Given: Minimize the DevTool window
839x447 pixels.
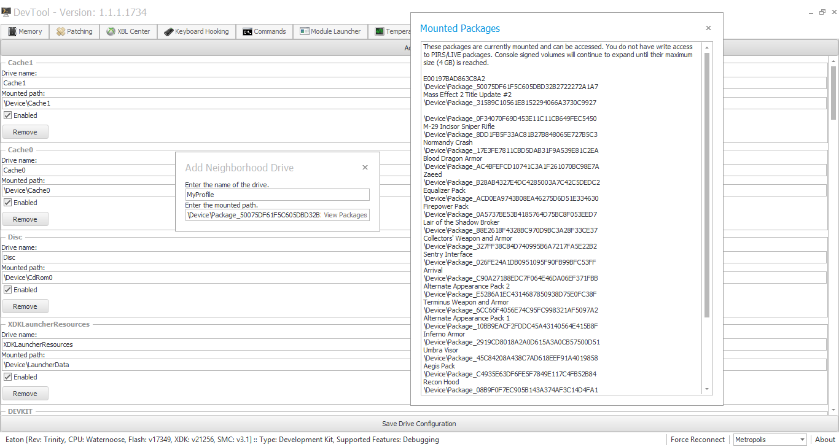Looking at the screenshot, I should click(x=810, y=12).
